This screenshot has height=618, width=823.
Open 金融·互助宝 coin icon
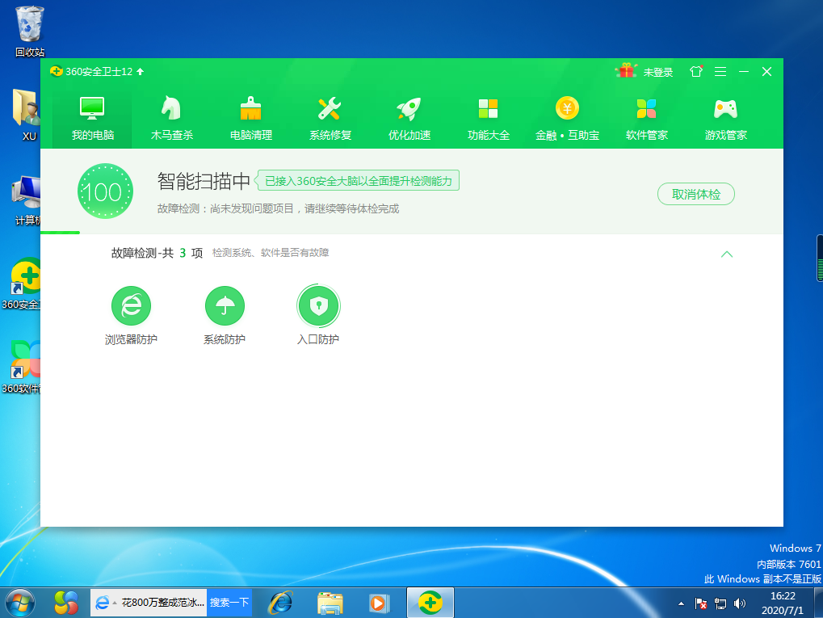[567, 109]
